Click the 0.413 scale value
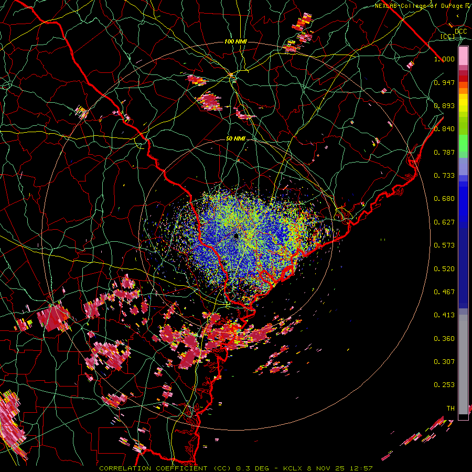This screenshot has width=472, height=472. click(444, 315)
